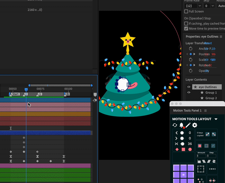Viewport: 225px width, 183px height.
Task: Select the diamond keyframe shape icon
Action: pos(176,149)
